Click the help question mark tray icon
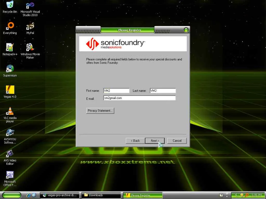This screenshot has height=199, width=266. point(221,195)
